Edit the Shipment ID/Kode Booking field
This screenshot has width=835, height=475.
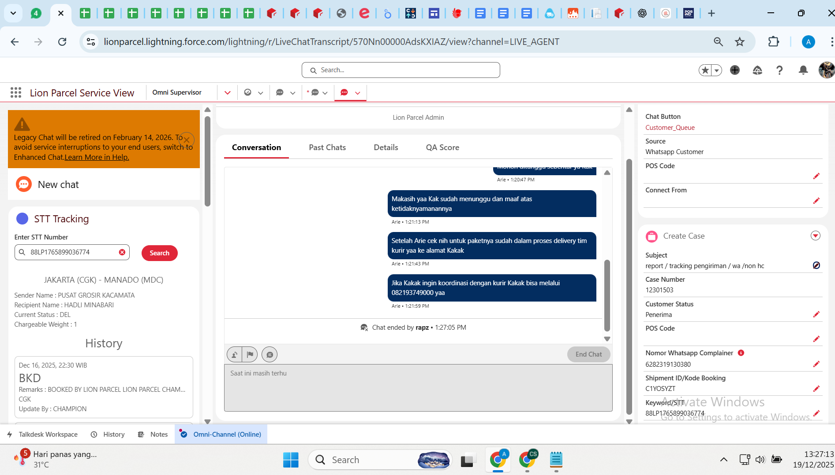coord(816,389)
